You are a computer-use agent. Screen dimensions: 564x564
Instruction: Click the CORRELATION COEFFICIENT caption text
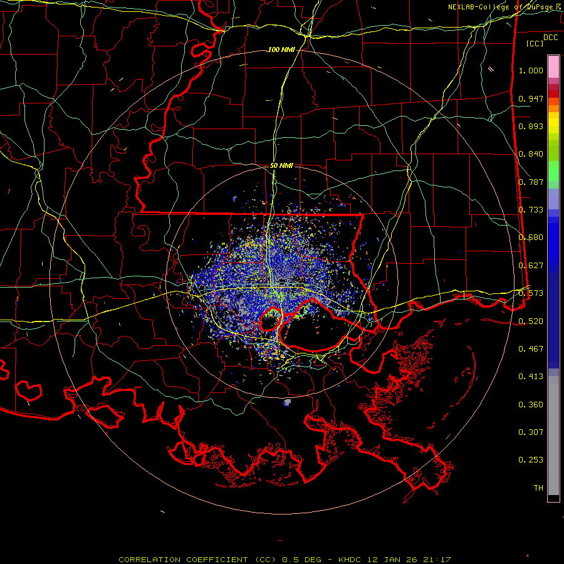(x=183, y=560)
